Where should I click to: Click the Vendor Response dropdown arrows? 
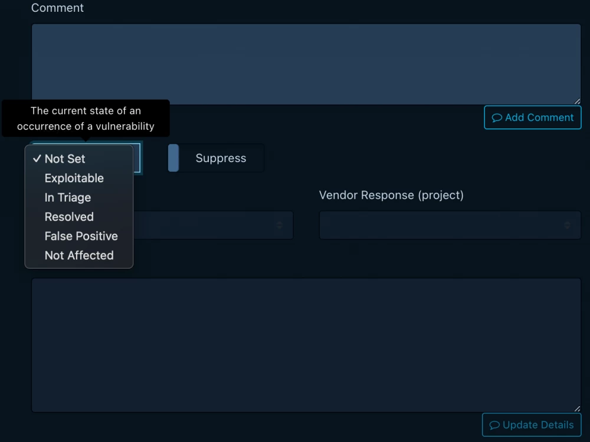point(568,225)
